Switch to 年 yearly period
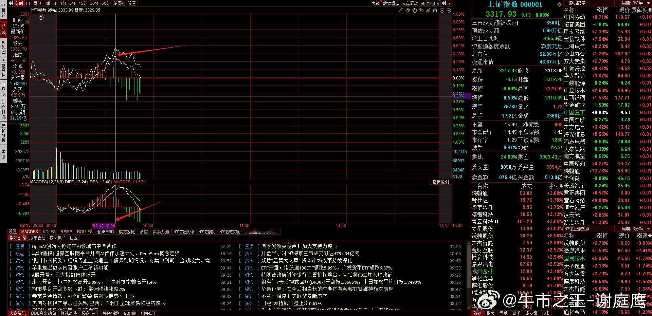 click(55, 3)
